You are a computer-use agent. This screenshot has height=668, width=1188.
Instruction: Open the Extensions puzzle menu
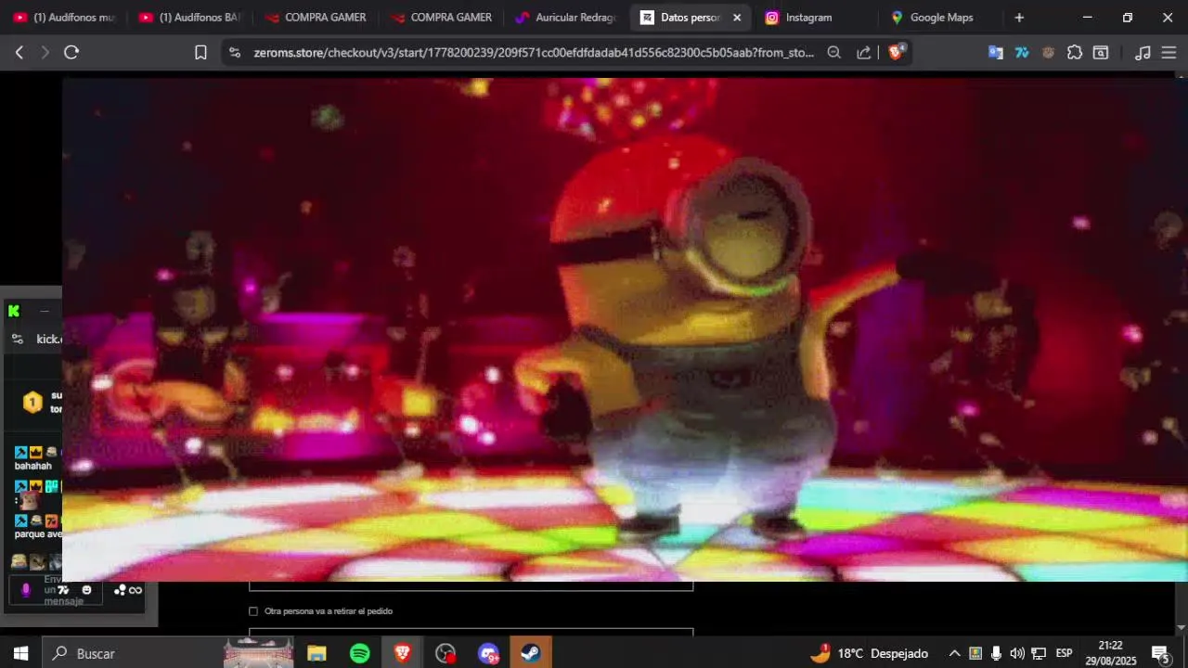[x=1075, y=53]
